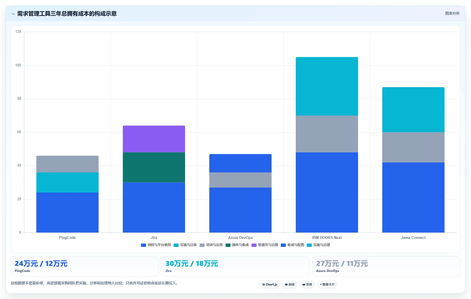The height and width of the screenshot is (299, 471).
Task: Click the blue segment of Jama Connect bar
Action: (413, 197)
